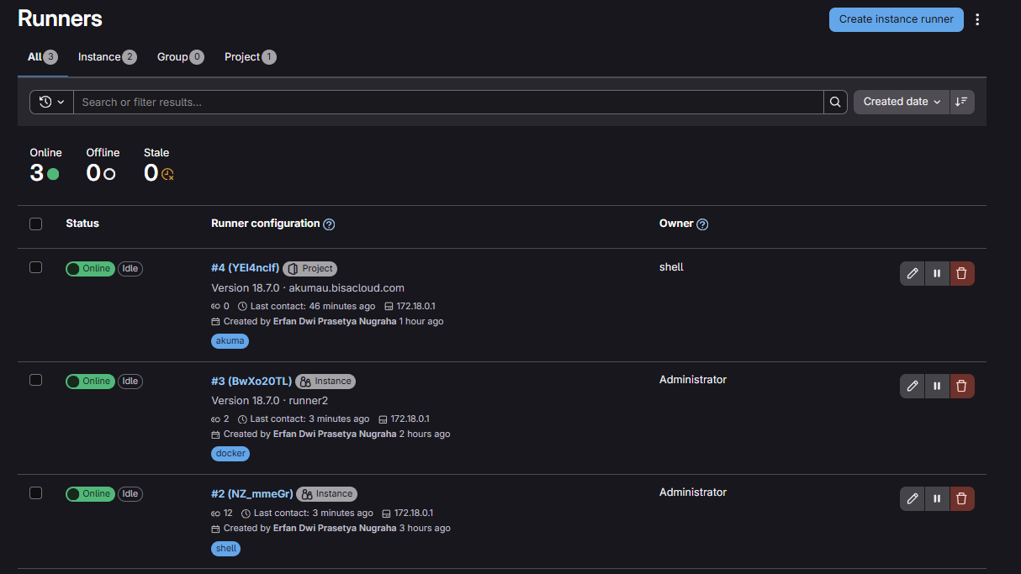Image resolution: width=1021 pixels, height=574 pixels.
Task: Select the checkbox for runner #4
Action: pos(35,267)
